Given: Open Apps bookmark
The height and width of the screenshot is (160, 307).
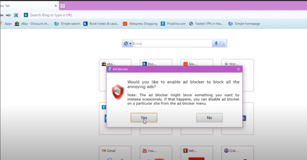Looking at the screenshot, I should pos(6,24).
